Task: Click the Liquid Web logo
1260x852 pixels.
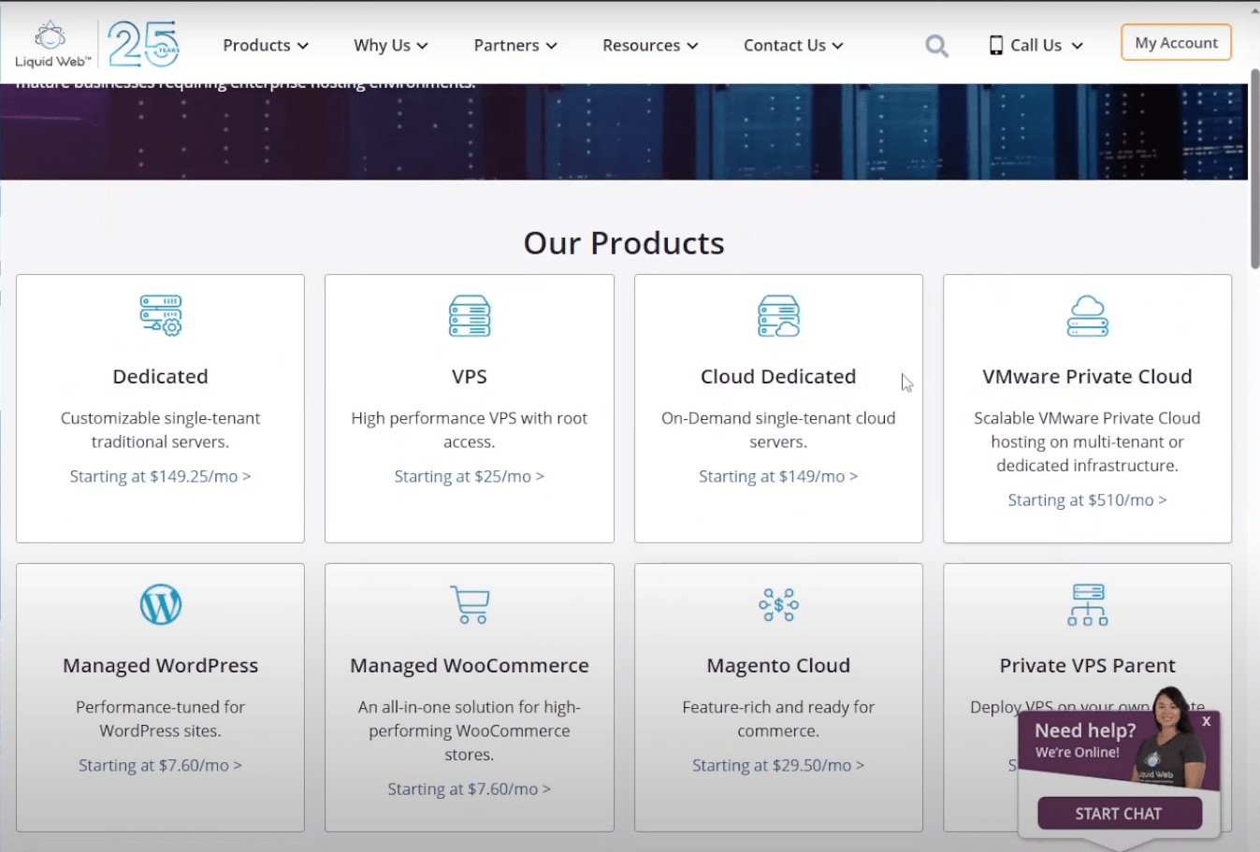Action: coord(52,44)
